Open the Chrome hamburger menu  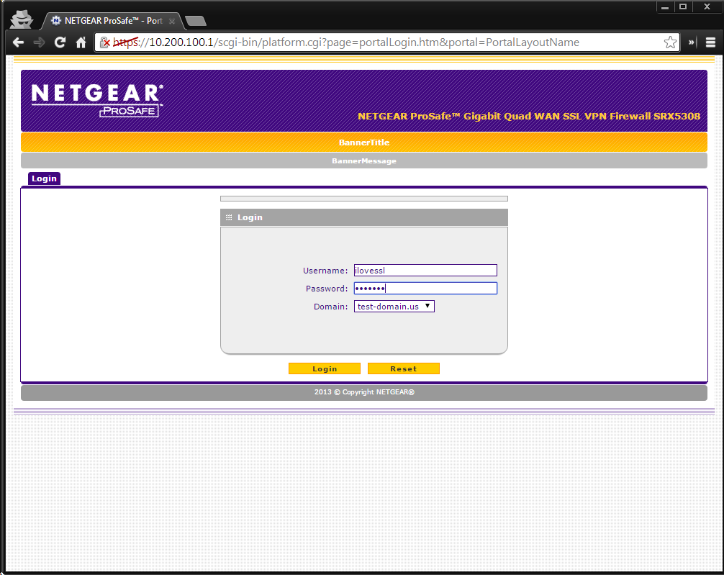[710, 42]
